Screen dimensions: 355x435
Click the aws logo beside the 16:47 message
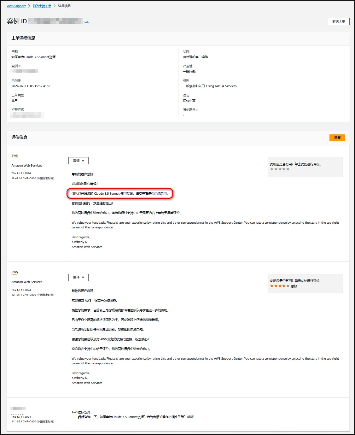[x=15, y=156]
